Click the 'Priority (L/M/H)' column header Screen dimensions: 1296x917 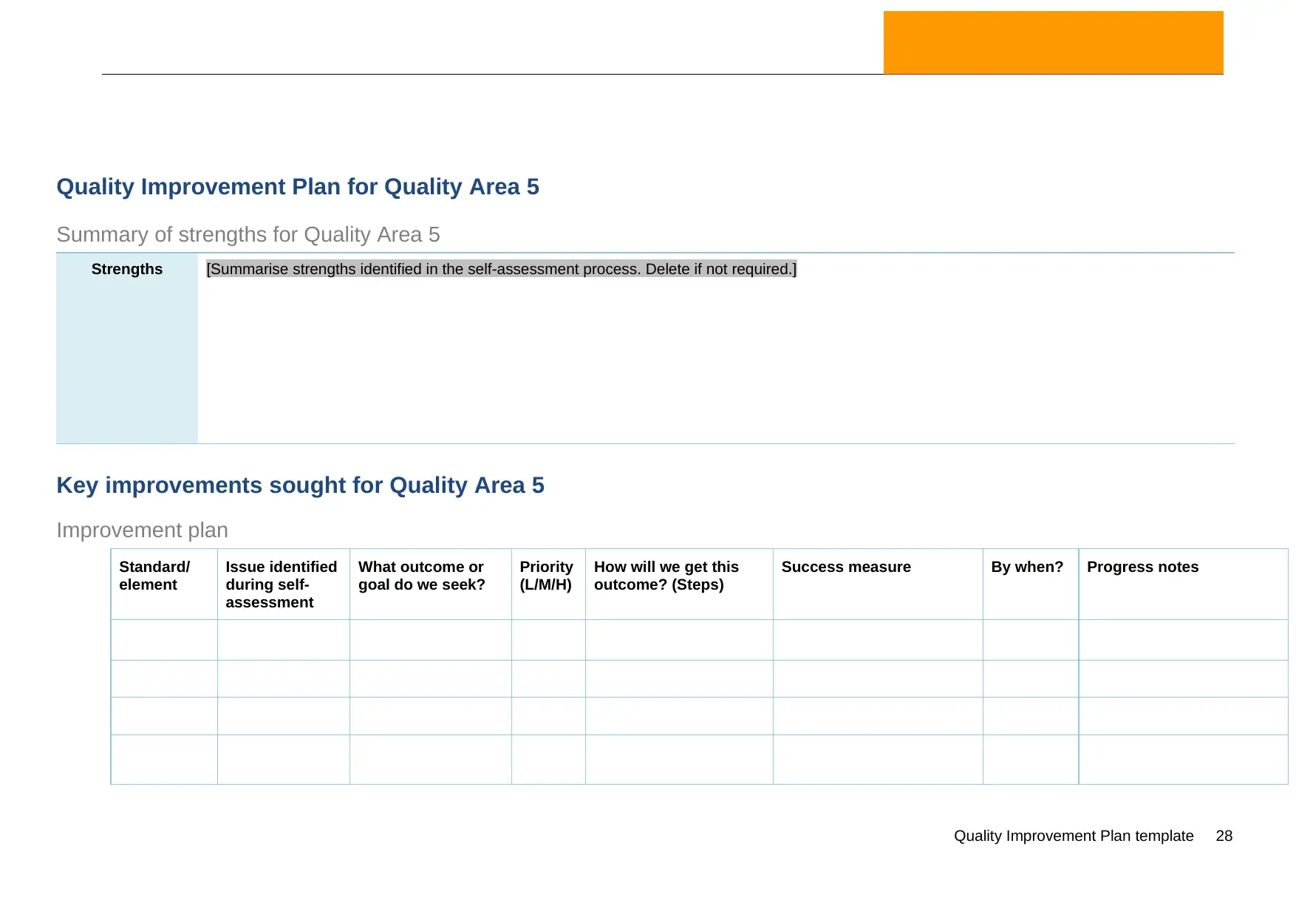(548, 584)
